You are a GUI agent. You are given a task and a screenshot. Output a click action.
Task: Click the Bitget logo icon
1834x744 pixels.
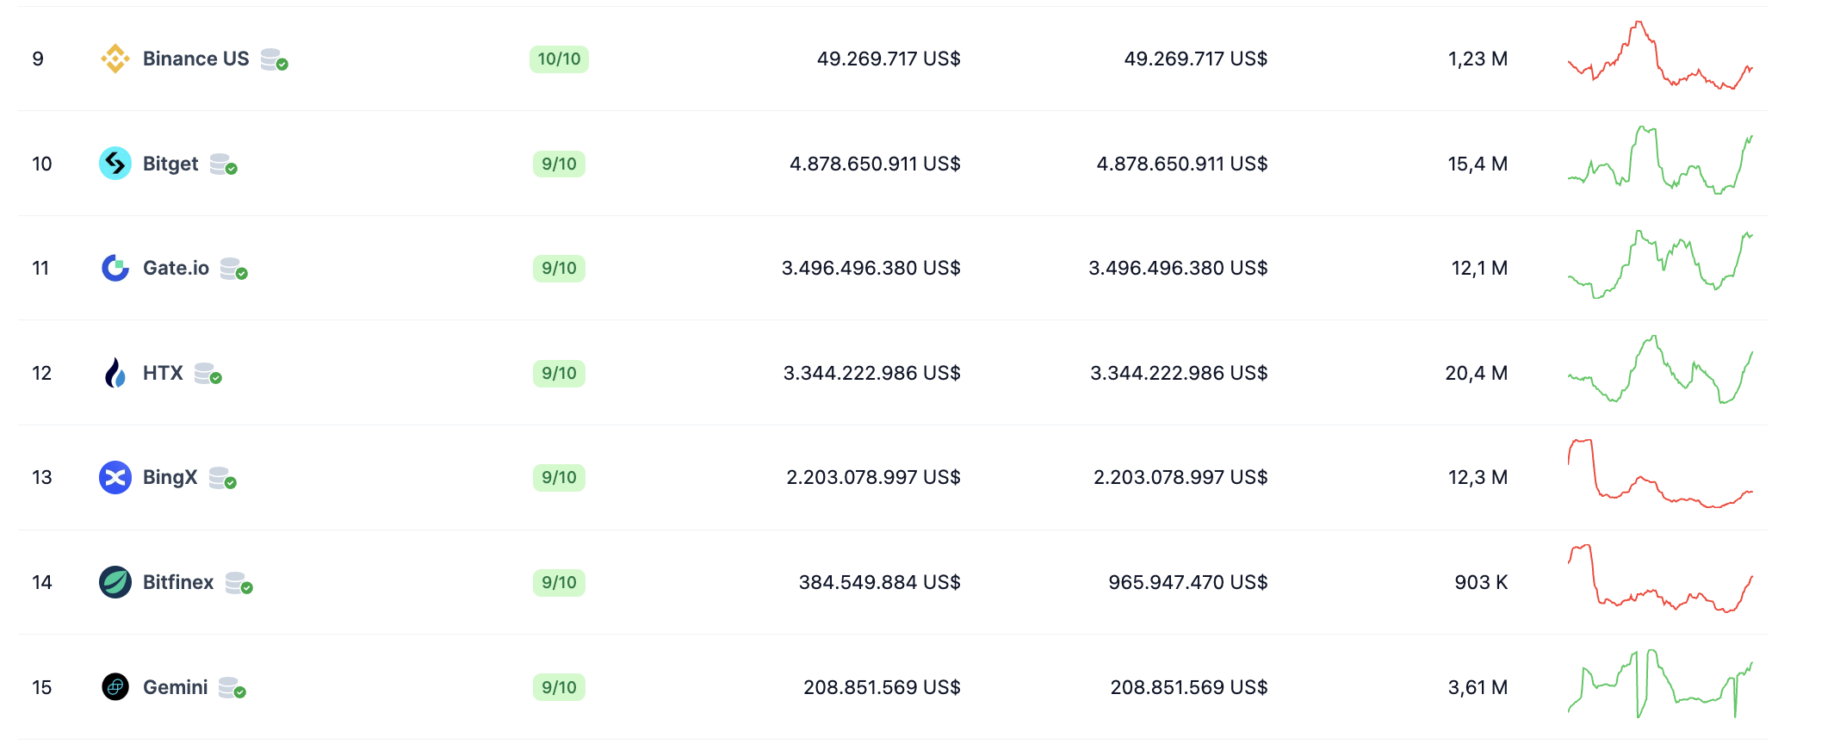[x=115, y=164]
